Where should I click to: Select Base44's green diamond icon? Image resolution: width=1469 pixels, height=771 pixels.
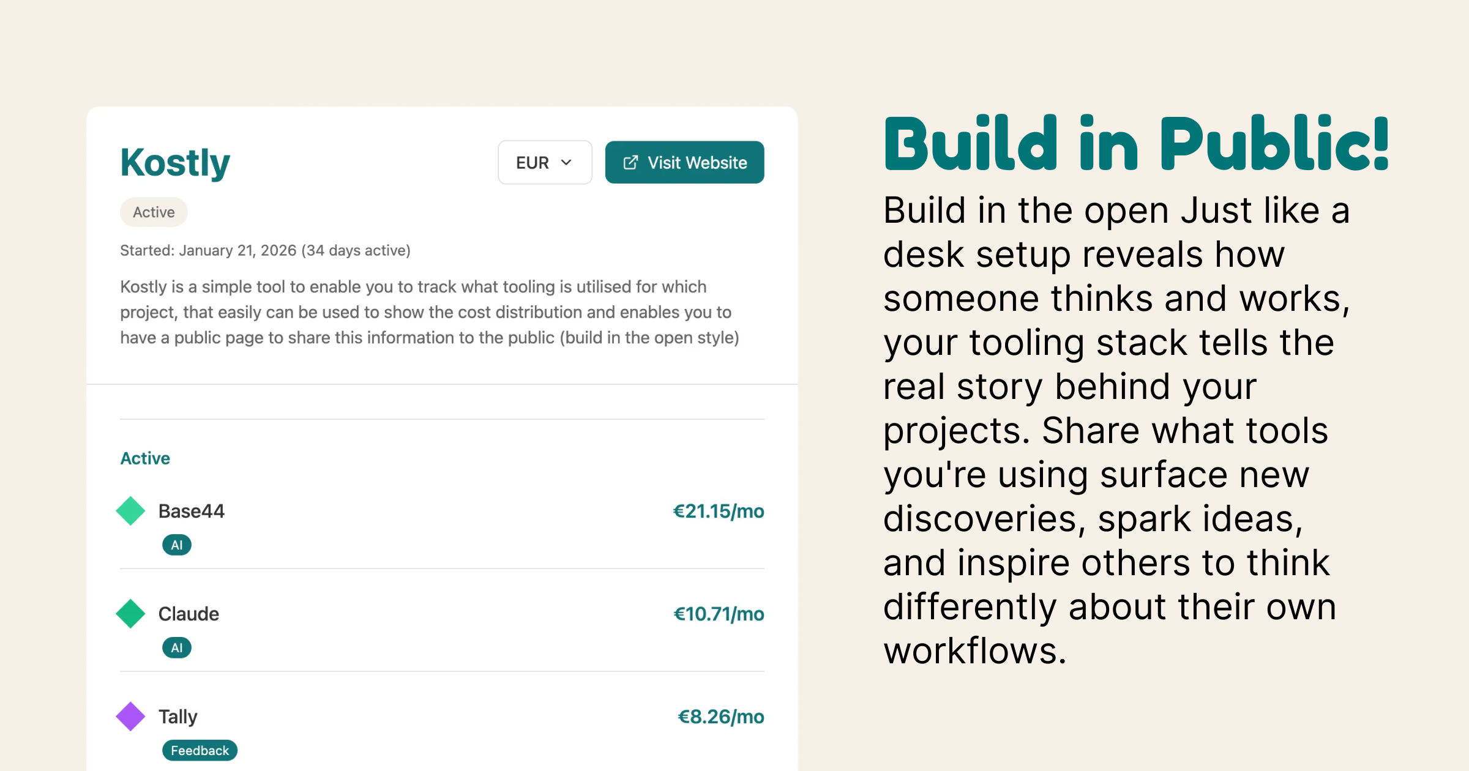pos(130,509)
